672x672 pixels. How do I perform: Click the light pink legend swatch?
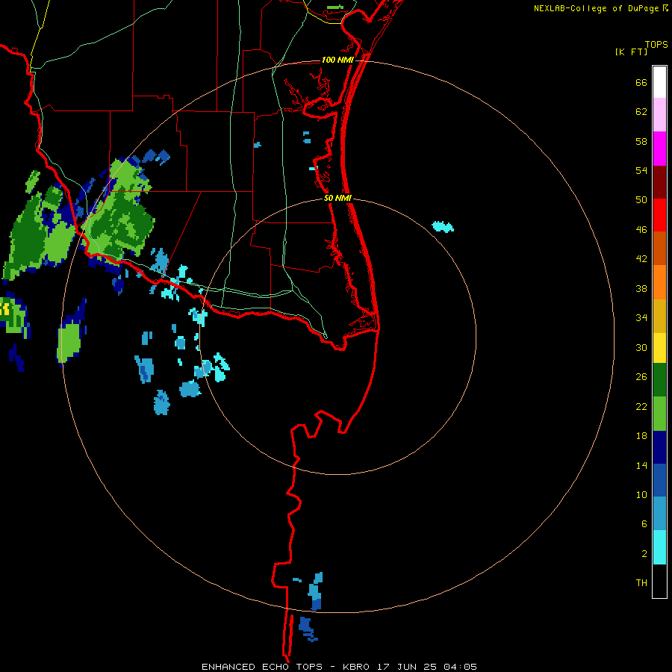click(659, 114)
